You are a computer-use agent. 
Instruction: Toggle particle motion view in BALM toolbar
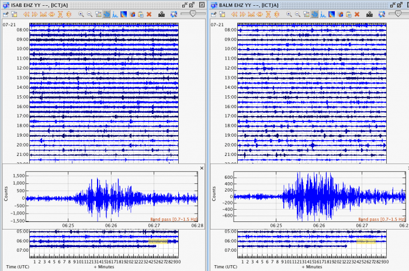pos(340,15)
